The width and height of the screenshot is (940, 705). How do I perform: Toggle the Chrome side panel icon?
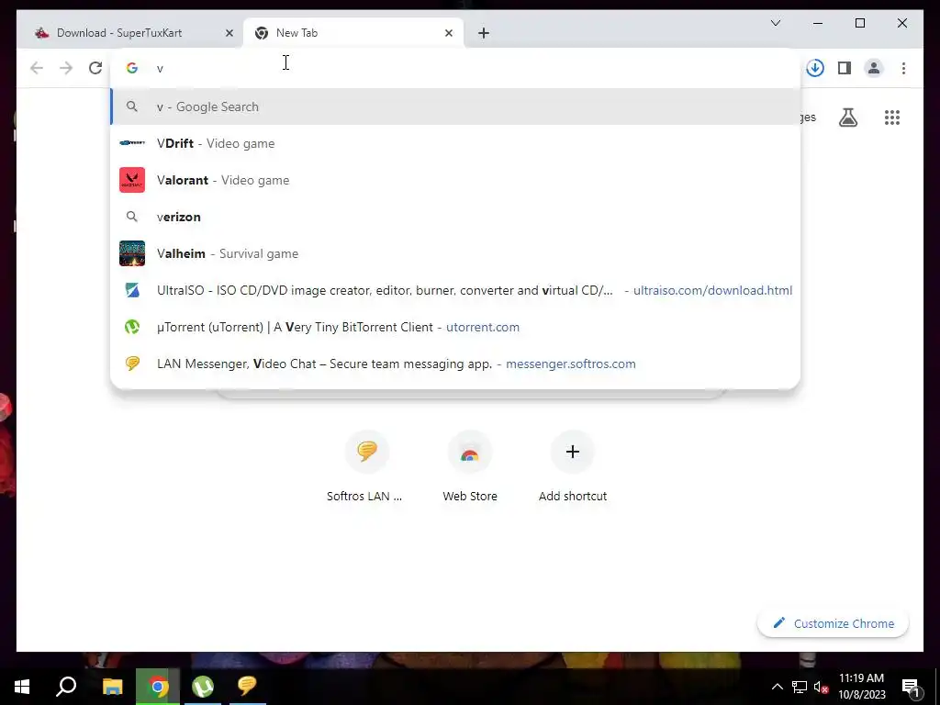845,68
